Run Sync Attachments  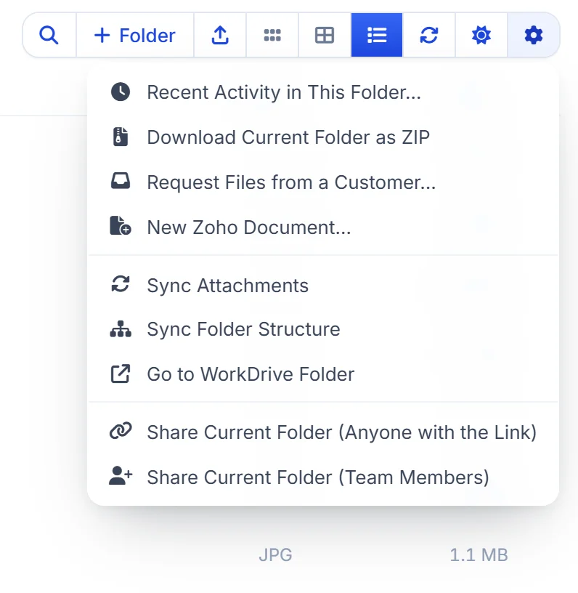(323, 285)
